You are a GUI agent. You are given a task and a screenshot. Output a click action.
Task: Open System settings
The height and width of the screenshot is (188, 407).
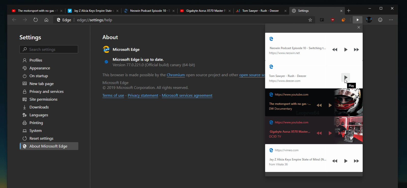(49, 131)
